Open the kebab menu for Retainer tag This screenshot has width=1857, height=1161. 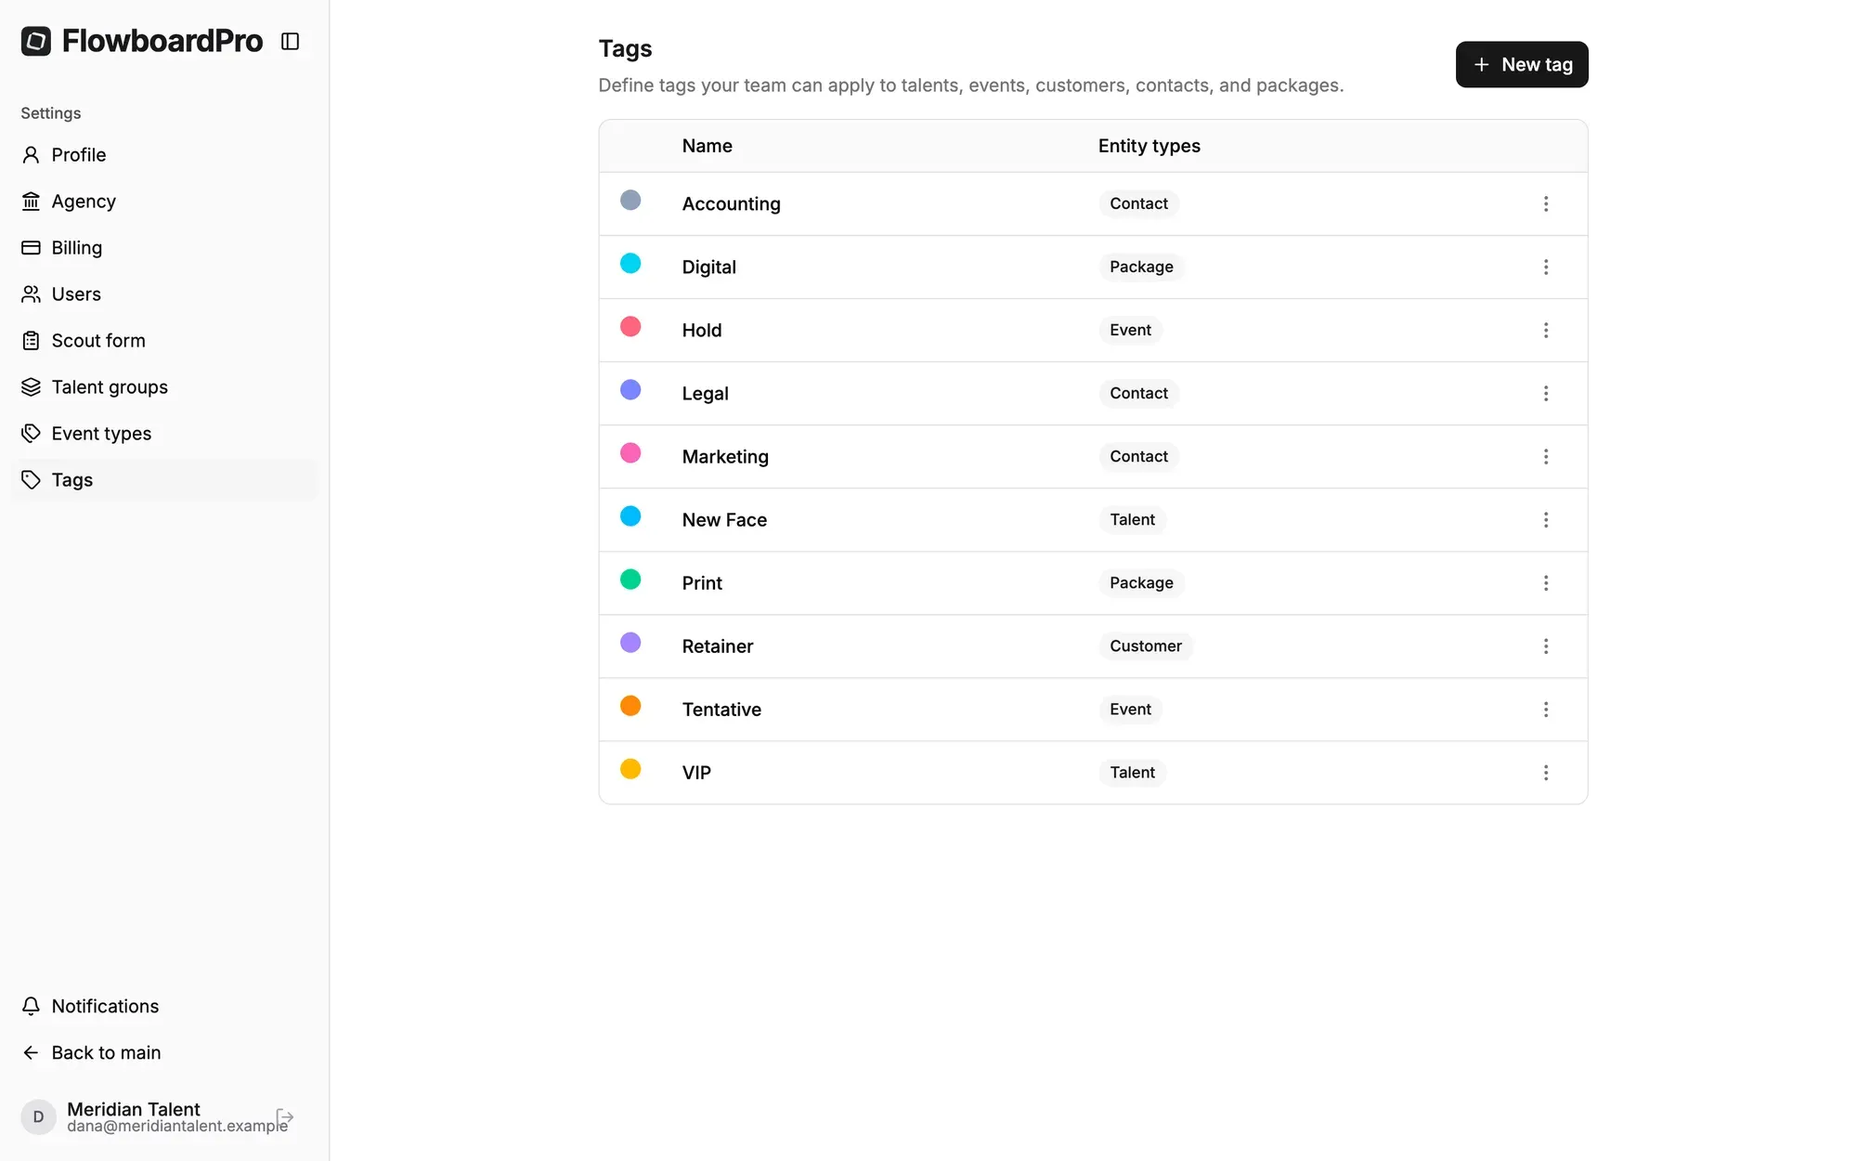1546,646
